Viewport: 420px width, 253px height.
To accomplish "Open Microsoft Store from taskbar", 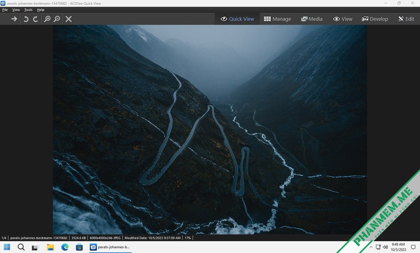I will coord(79,247).
